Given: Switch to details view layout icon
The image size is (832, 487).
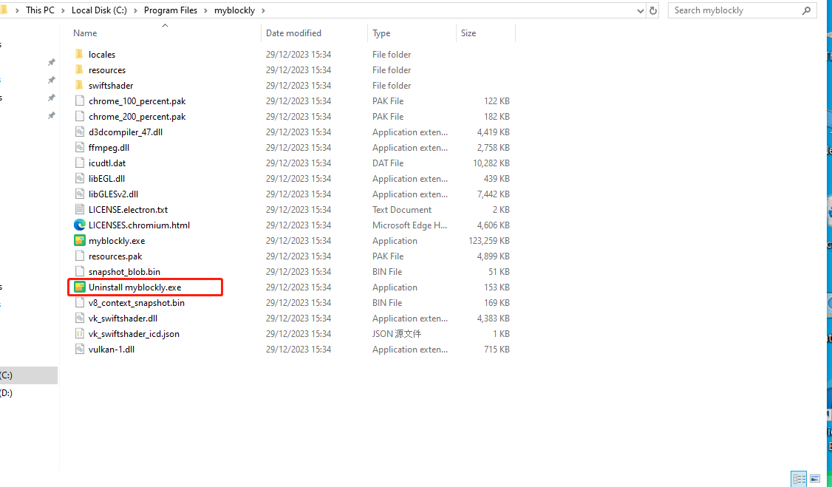Looking at the screenshot, I should (799, 479).
